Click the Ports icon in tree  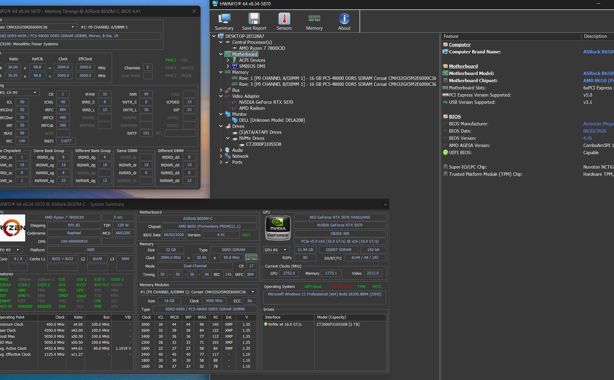pyautogui.click(x=228, y=162)
